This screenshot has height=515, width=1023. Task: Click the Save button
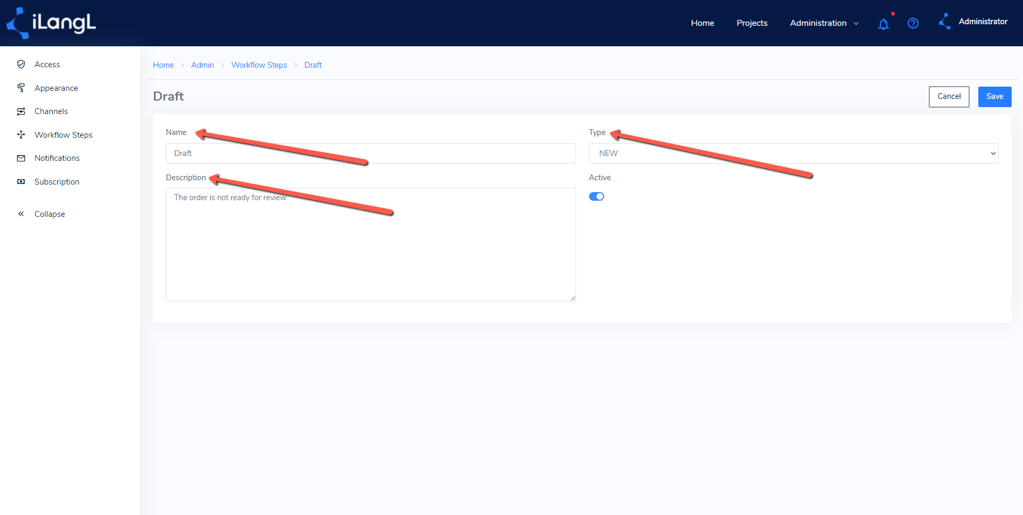pyautogui.click(x=995, y=97)
